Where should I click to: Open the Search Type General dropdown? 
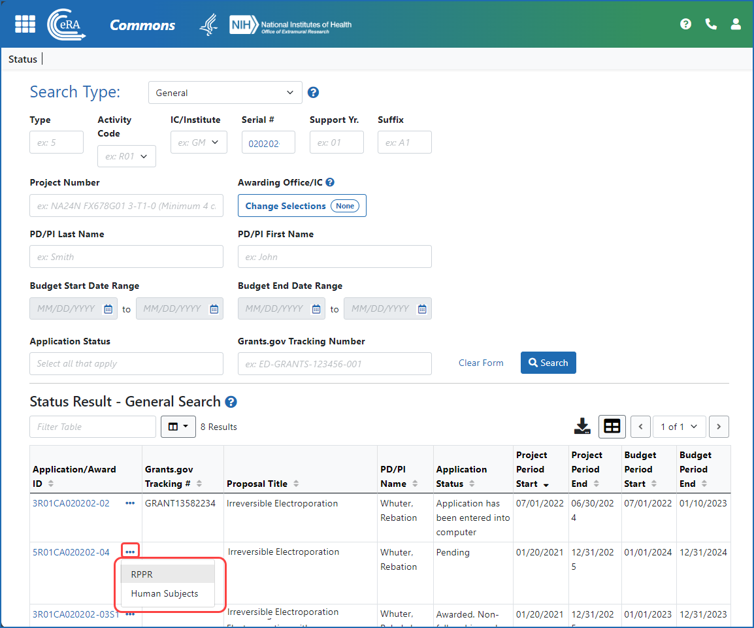(x=225, y=92)
